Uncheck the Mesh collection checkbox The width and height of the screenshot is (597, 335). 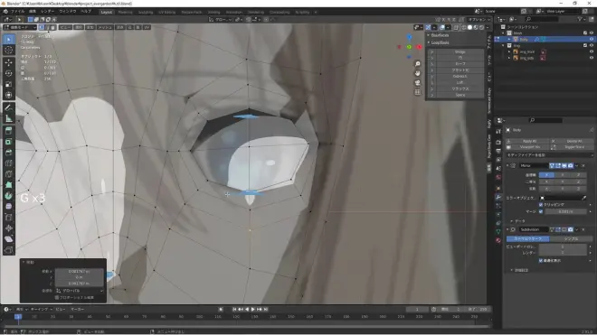pyautogui.click(x=585, y=33)
